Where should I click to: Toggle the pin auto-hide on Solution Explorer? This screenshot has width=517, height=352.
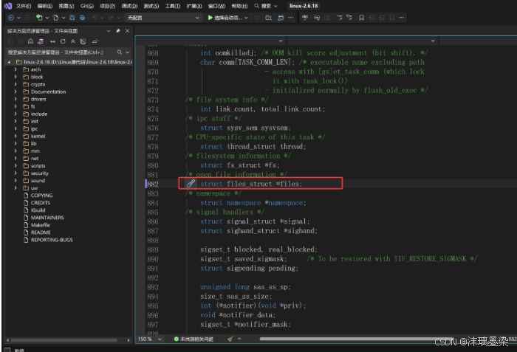(118, 31)
